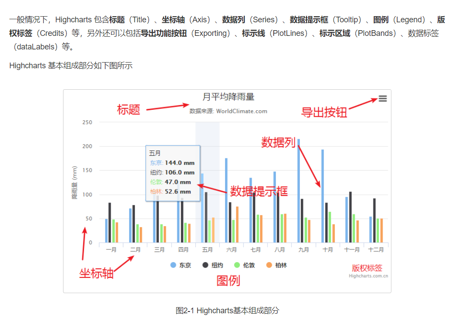Click the subtitle 数据来源: WorldClimate.com
The width and height of the screenshot is (461, 322).
[x=228, y=111]
